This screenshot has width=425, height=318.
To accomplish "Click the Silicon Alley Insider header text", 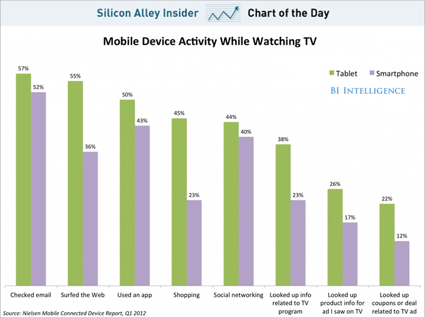I will [148, 13].
